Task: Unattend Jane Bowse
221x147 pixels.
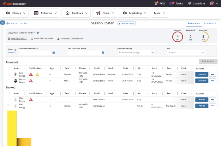Action: point(202,74)
